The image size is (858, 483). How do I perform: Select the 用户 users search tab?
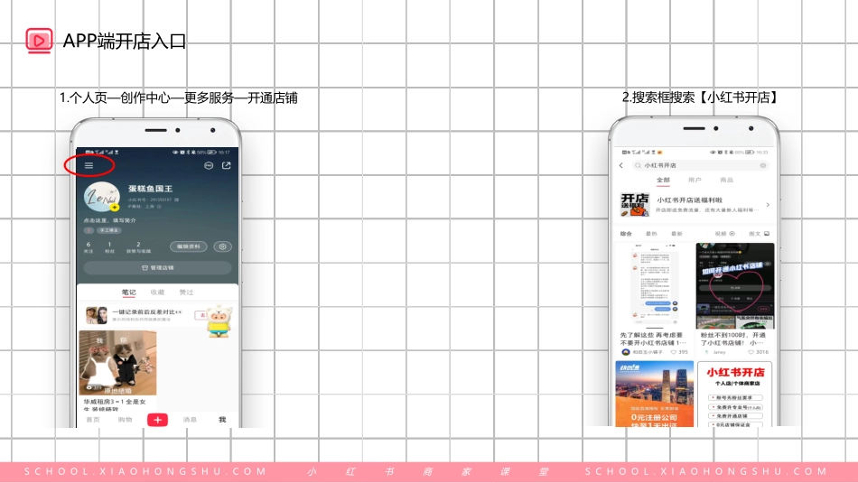point(695,180)
